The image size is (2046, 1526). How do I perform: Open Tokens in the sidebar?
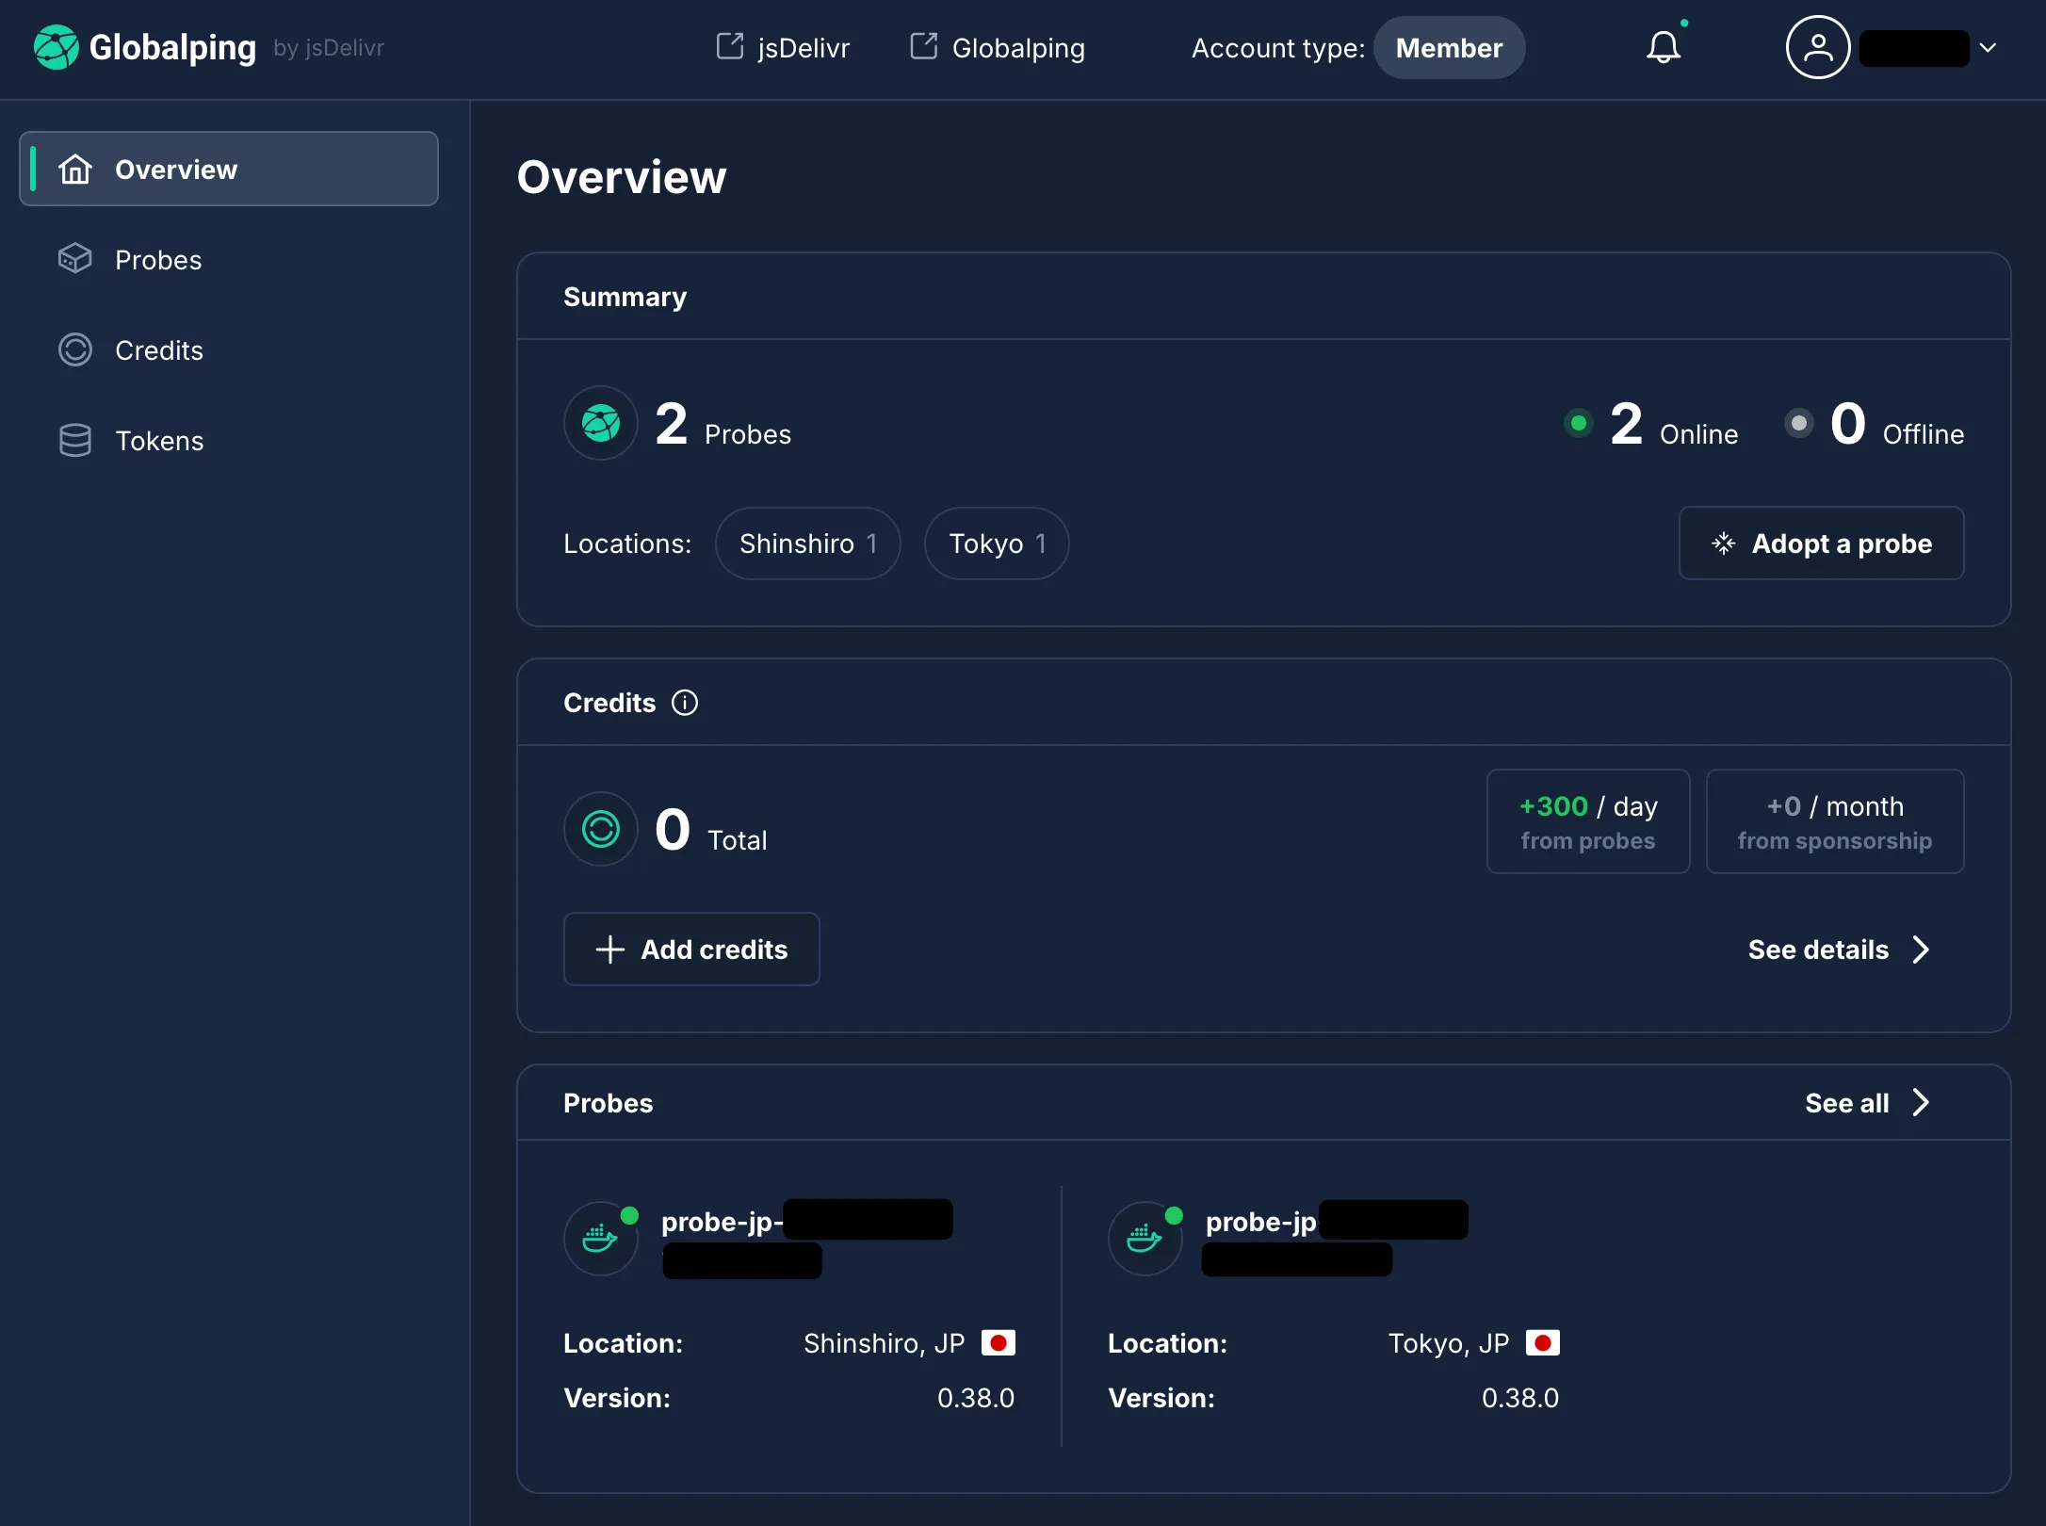(x=158, y=441)
